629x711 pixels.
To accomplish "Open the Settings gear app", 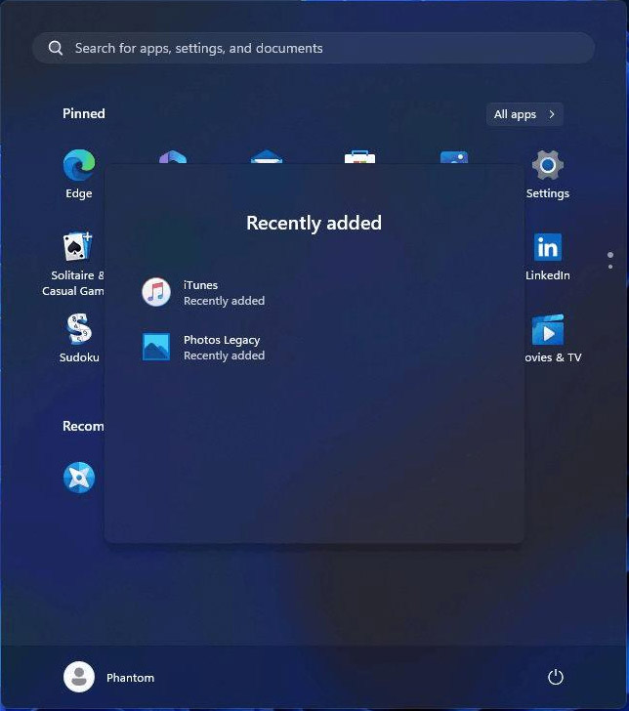I will (x=547, y=165).
